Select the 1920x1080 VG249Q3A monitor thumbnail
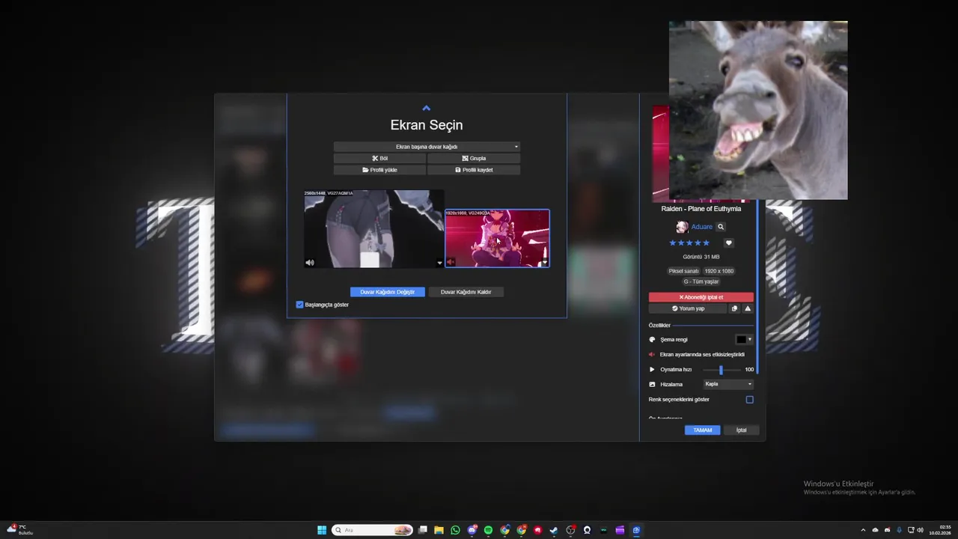 click(x=497, y=238)
